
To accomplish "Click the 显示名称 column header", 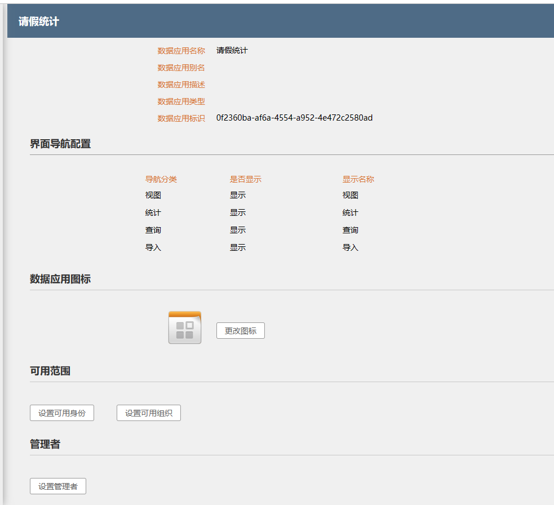I will [x=358, y=179].
